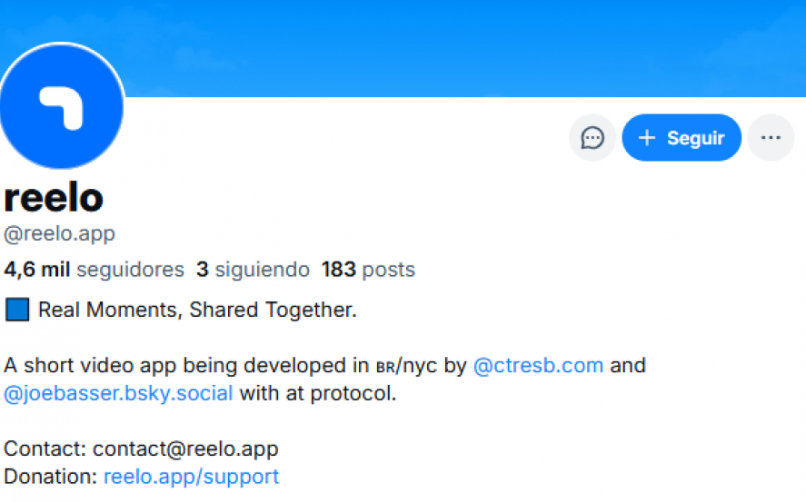Screen dimensions: 806x503
Task: Click the 183 posts count
Action: point(367,270)
